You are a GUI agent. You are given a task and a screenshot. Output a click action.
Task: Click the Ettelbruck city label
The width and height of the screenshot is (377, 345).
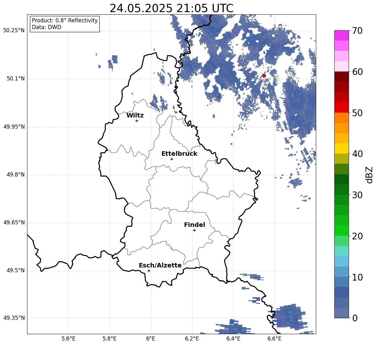[179, 154]
